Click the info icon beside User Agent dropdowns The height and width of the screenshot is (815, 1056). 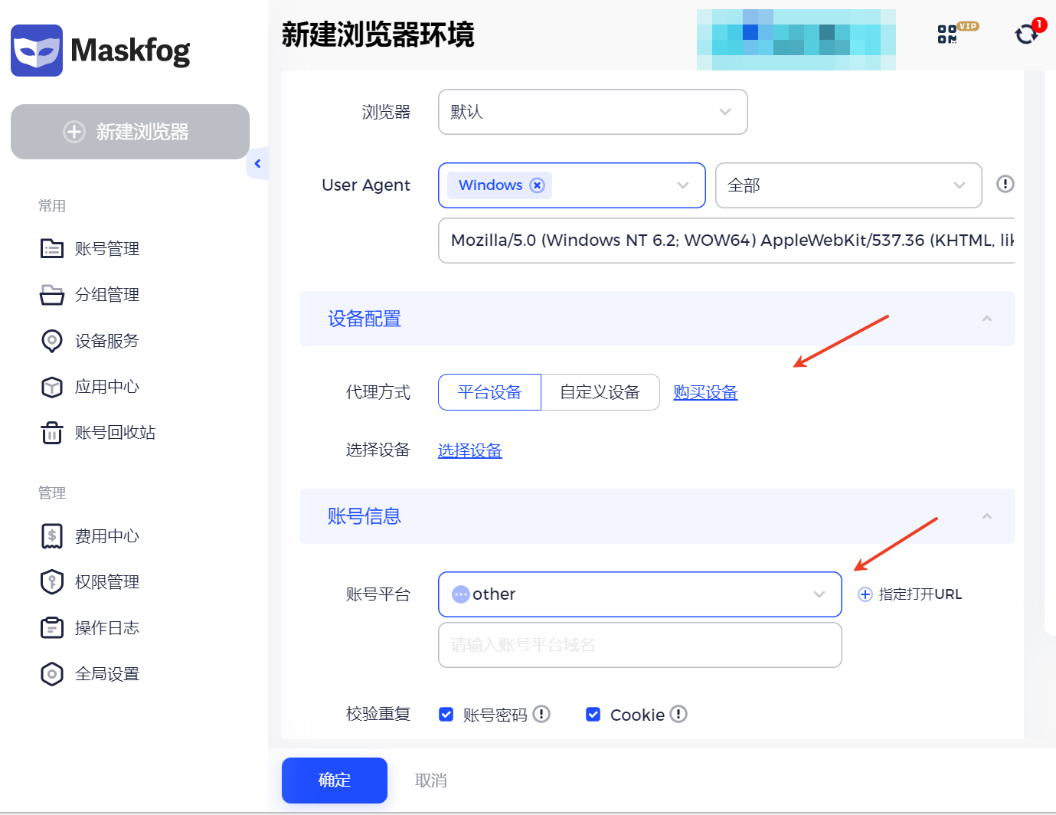pos(1005,184)
